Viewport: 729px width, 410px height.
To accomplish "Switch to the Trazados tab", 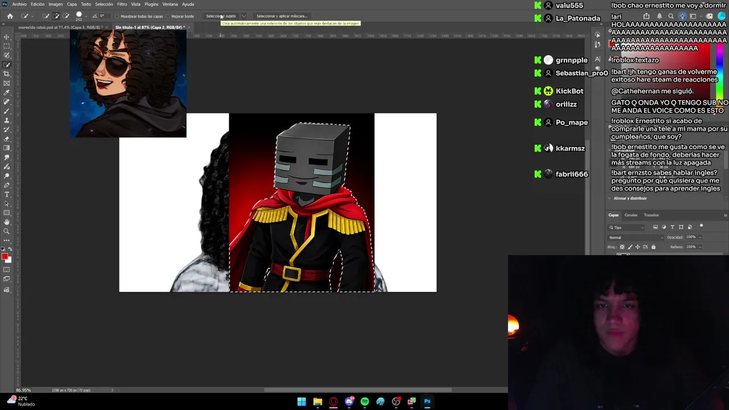I will [x=651, y=215].
